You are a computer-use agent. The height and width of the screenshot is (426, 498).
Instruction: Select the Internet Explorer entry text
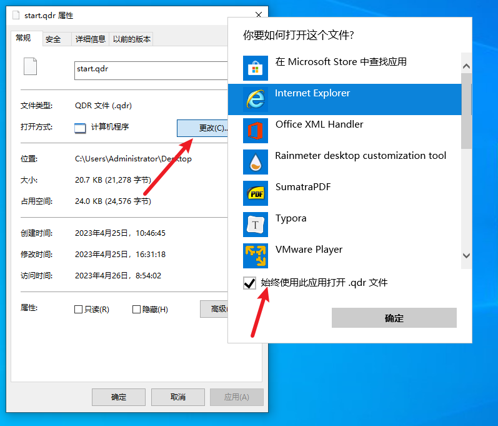click(x=312, y=93)
